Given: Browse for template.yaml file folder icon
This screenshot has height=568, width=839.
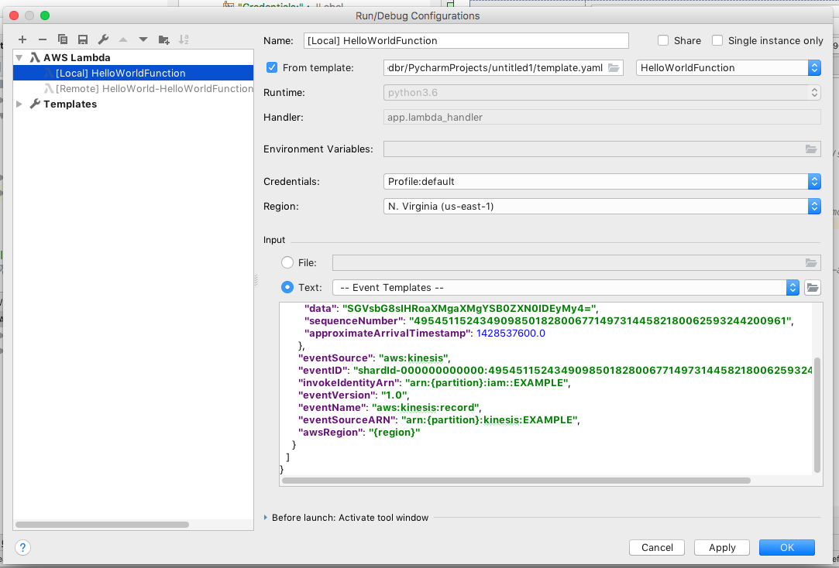Looking at the screenshot, I should pyautogui.click(x=614, y=68).
